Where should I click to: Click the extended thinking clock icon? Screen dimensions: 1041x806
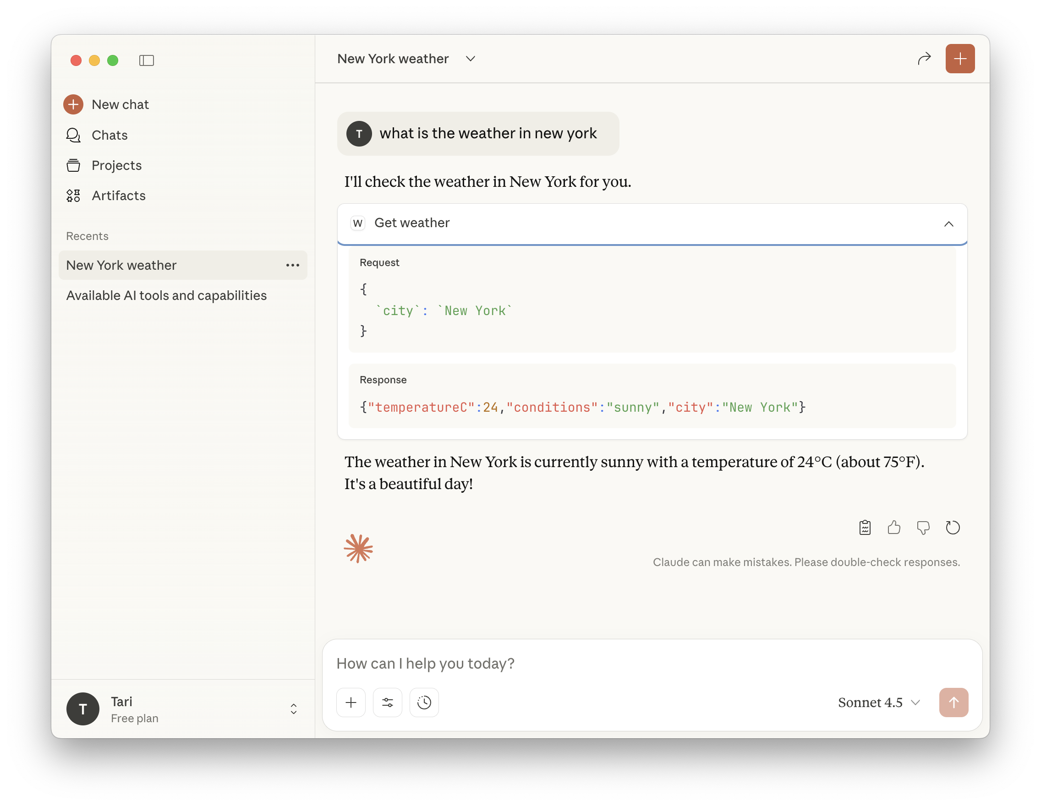click(424, 702)
